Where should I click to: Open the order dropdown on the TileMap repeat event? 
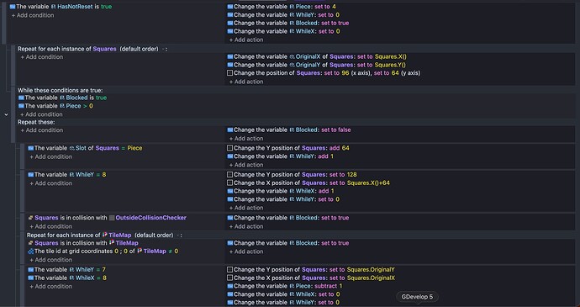(179, 236)
